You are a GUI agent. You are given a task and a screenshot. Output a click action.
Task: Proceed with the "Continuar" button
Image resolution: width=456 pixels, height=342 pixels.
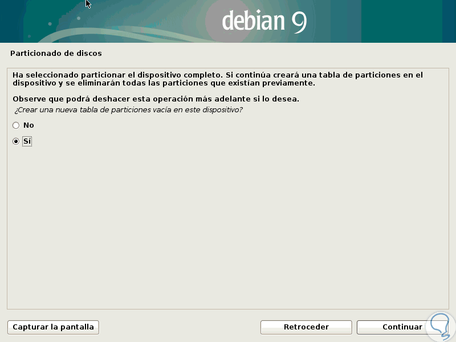402,327
